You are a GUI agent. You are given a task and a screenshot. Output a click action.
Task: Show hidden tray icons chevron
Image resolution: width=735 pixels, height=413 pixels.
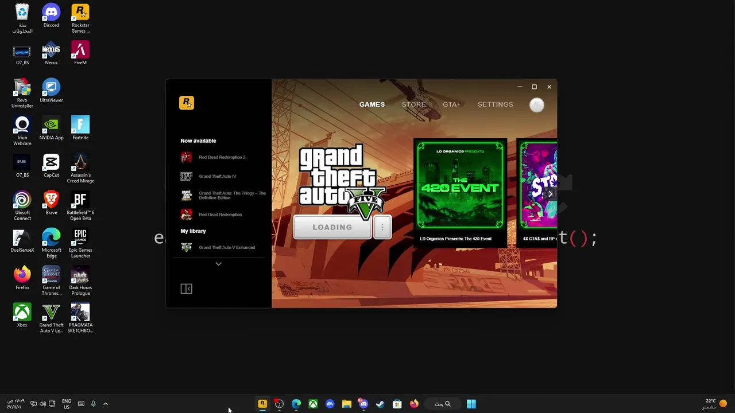click(x=106, y=404)
